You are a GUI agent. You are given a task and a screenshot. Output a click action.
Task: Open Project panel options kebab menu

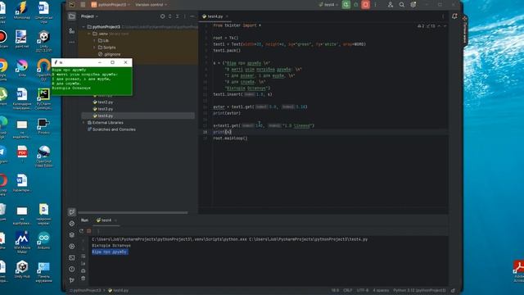(184, 16)
